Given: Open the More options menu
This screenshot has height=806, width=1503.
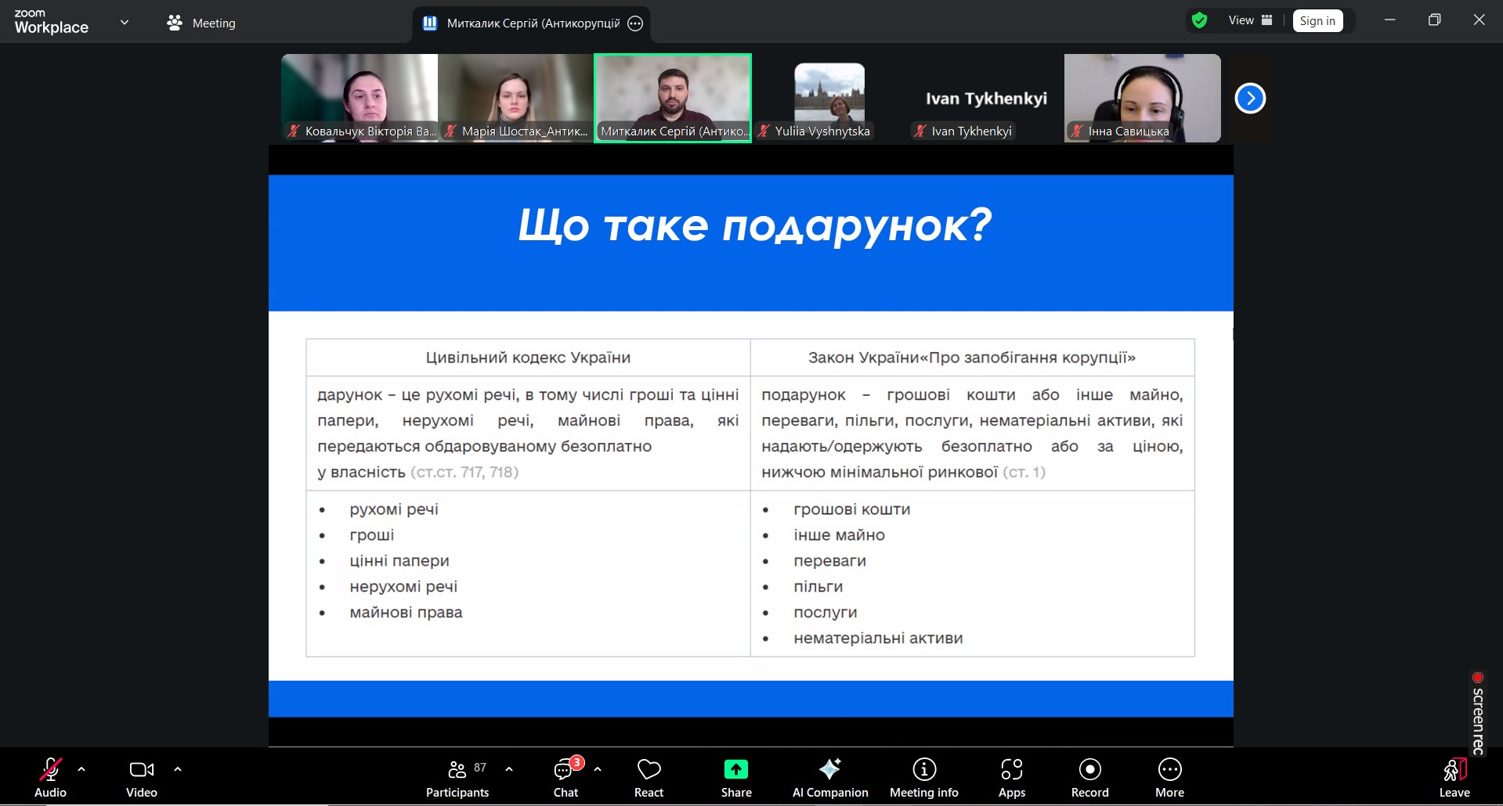Looking at the screenshot, I should tap(1169, 778).
